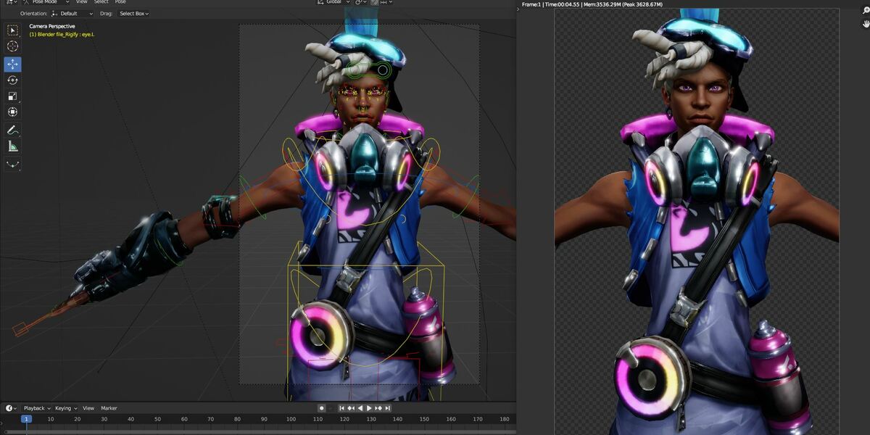Select the Scale tool
870x435 pixels.
tap(12, 96)
